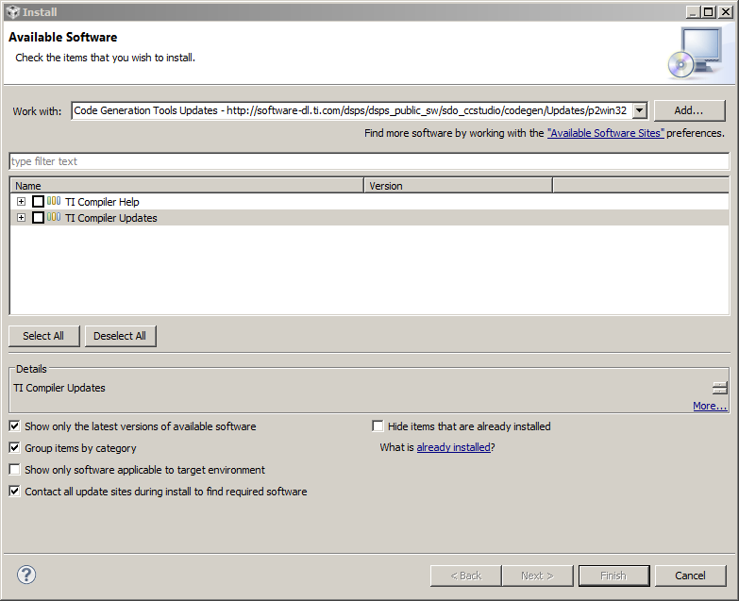Enable Hide items that are already installed
Viewport: 739px width, 601px height.
pos(378,426)
